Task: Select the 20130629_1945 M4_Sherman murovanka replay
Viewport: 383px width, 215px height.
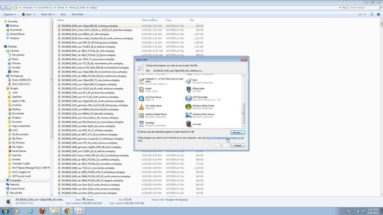Action: [x=92, y=122]
